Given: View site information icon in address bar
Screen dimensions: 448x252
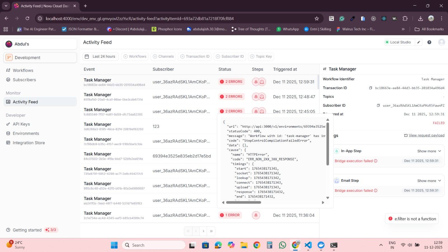Looking at the screenshot, I should click(x=40, y=18).
